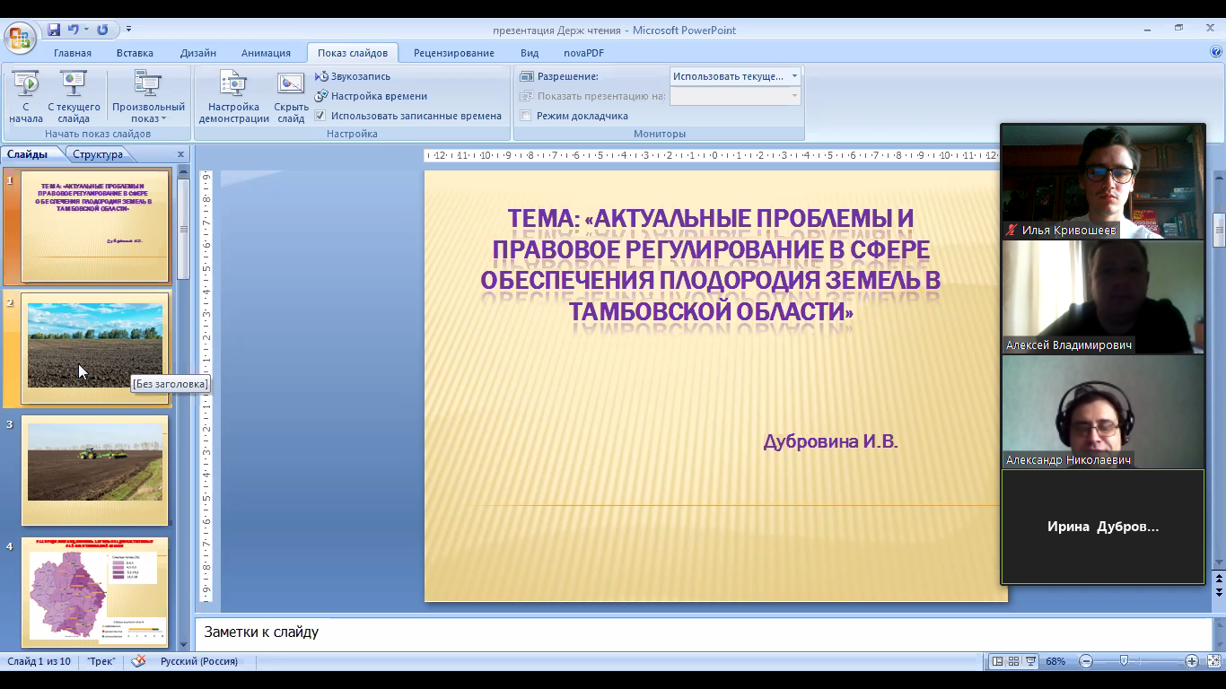Viewport: 1226px width, 689px height.
Task: Switch to Normal view from the status bar
Action: tap(997, 661)
